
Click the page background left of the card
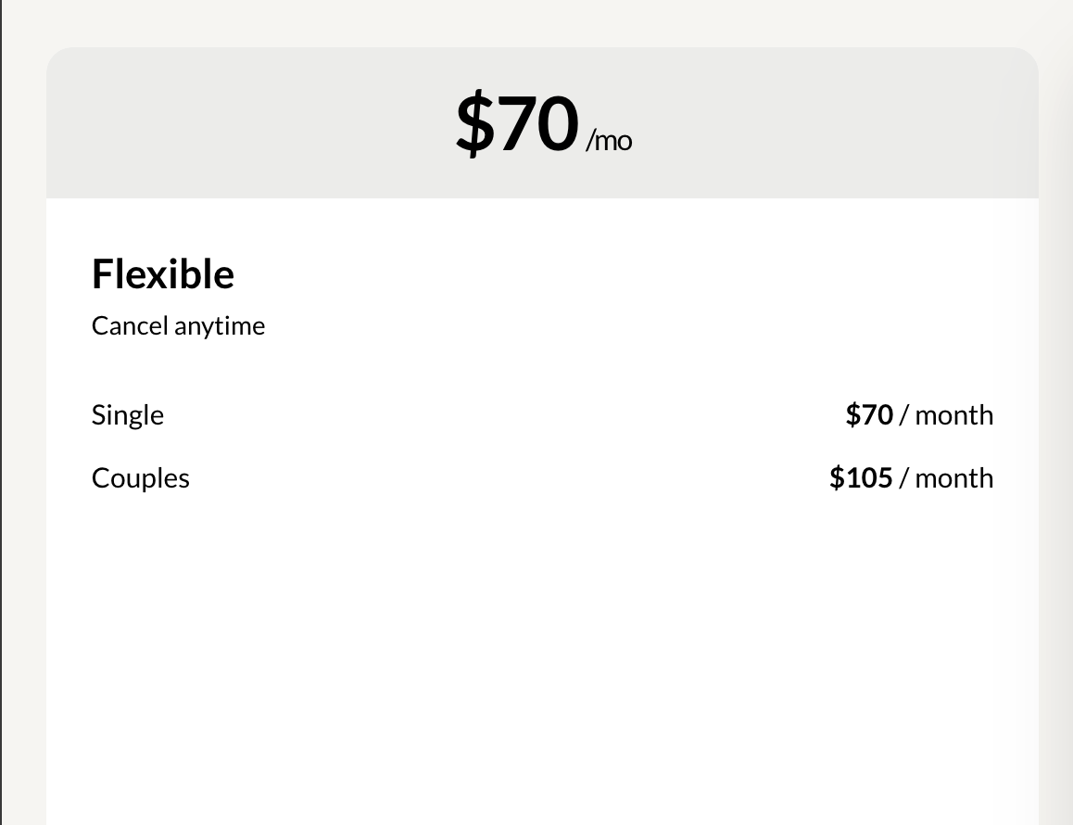(x=24, y=417)
